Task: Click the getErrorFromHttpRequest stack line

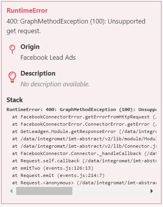Action: click(84, 117)
